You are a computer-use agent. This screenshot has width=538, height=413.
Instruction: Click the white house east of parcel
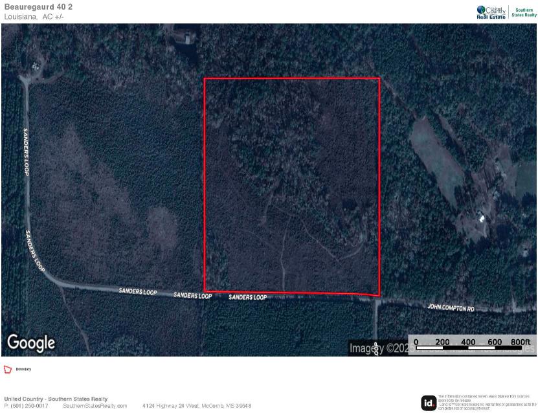(482, 218)
